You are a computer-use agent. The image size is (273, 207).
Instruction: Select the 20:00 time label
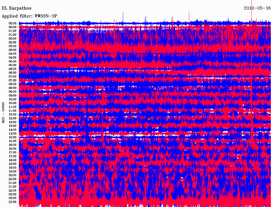[13, 175]
